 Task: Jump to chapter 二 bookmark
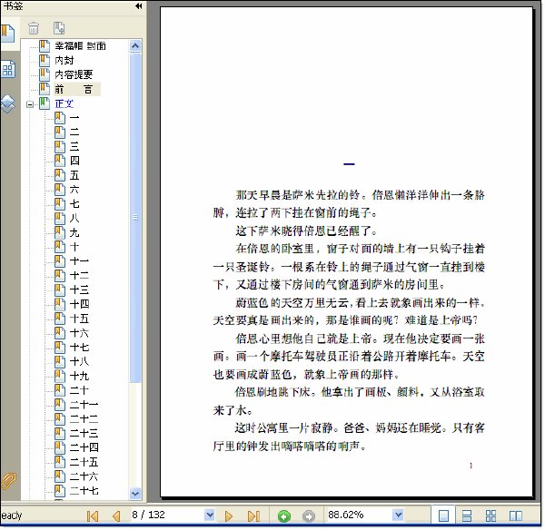tap(74, 132)
